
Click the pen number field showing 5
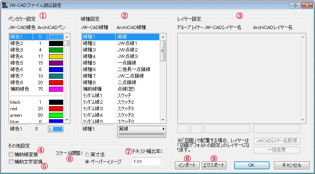(40, 129)
